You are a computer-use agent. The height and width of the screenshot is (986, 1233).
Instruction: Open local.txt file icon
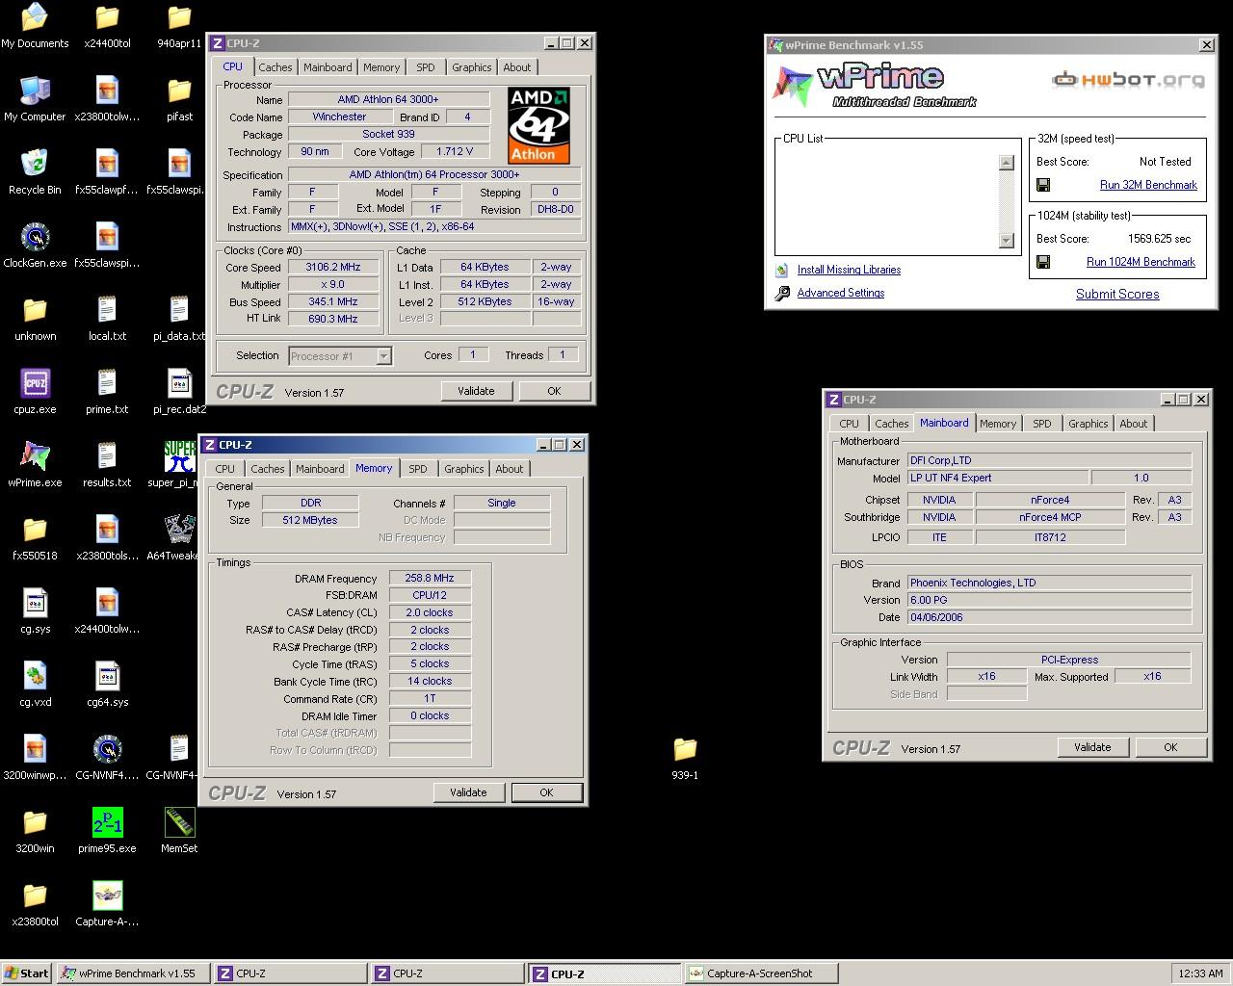tap(107, 310)
